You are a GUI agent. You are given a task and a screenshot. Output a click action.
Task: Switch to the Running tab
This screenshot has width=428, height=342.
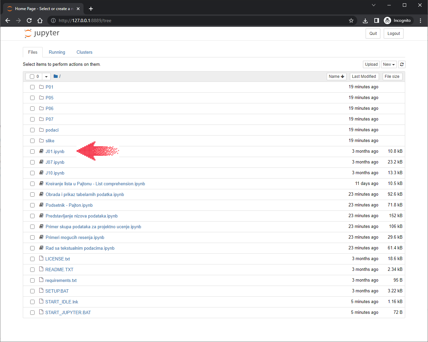(57, 52)
